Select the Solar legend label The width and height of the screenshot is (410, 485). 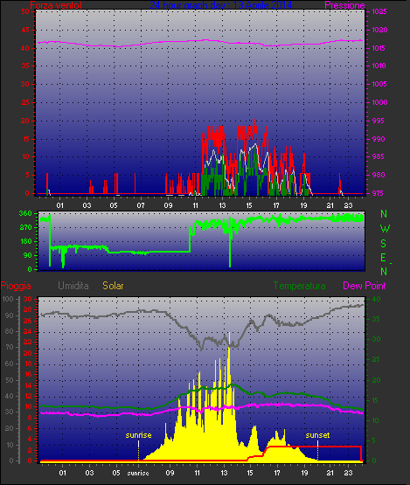pyautogui.click(x=113, y=286)
